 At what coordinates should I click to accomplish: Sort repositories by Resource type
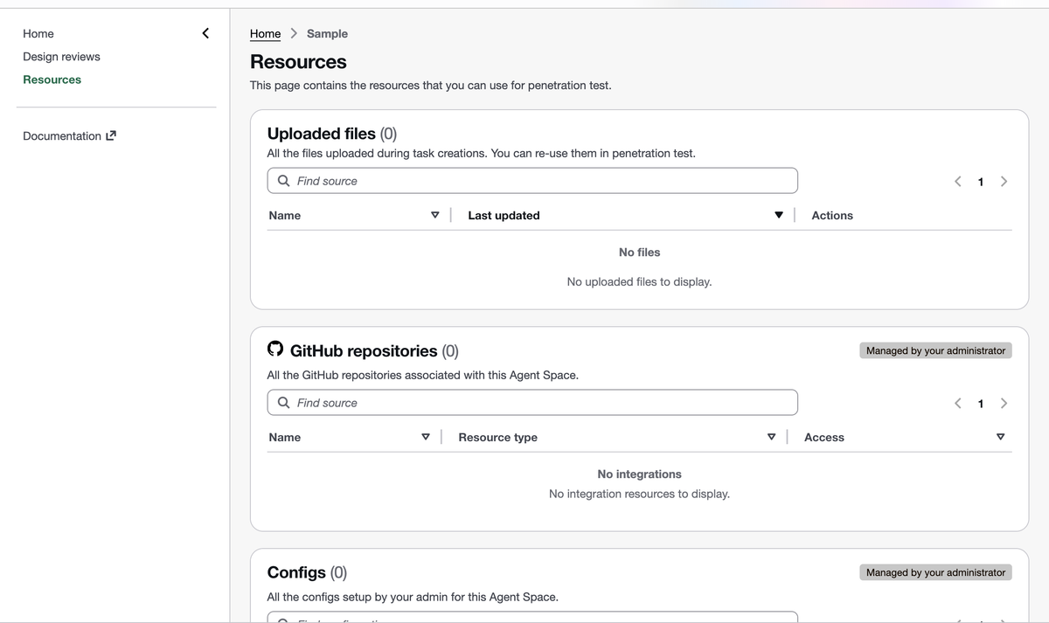click(771, 438)
